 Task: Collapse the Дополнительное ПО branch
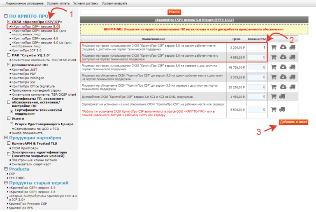9,65
